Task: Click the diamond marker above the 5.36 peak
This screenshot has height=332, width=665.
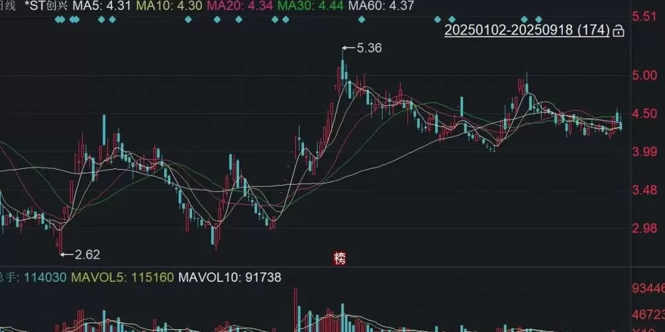Action: [362, 19]
